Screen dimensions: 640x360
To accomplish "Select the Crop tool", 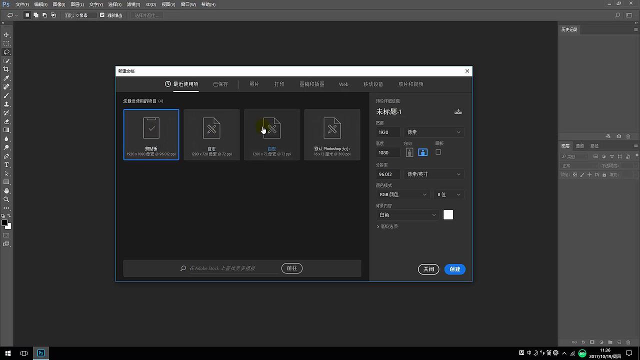I will coord(6,69).
